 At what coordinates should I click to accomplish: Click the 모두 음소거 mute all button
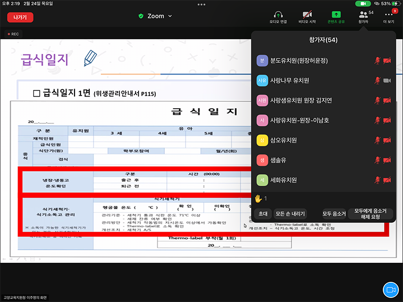[x=334, y=213]
